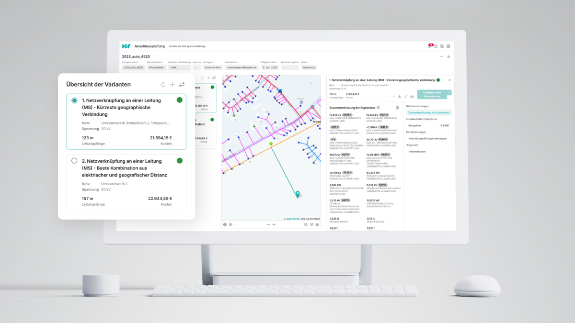Open settings gear of results summary
This screenshot has height=323, width=575.
397,108
